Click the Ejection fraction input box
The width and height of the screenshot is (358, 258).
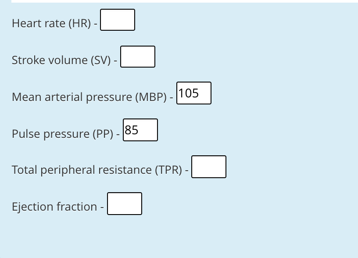pyautogui.click(x=124, y=204)
